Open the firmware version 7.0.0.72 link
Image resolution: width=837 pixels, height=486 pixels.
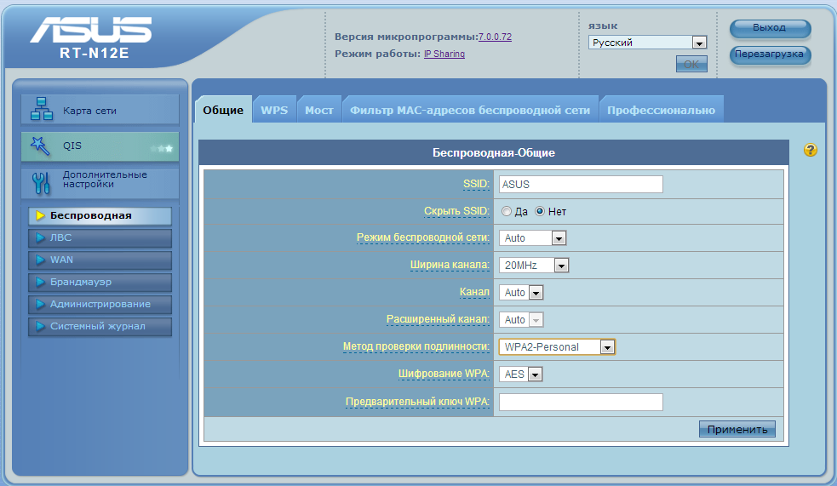pyautogui.click(x=495, y=37)
